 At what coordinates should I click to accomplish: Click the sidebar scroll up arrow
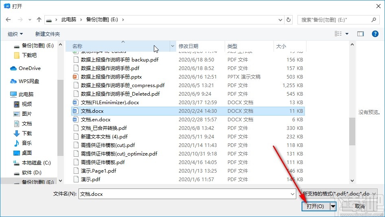pos(60,45)
